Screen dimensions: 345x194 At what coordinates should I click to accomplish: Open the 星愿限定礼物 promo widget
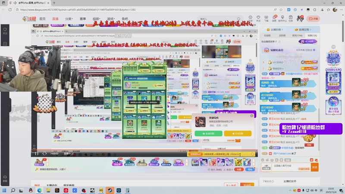coord(333,81)
